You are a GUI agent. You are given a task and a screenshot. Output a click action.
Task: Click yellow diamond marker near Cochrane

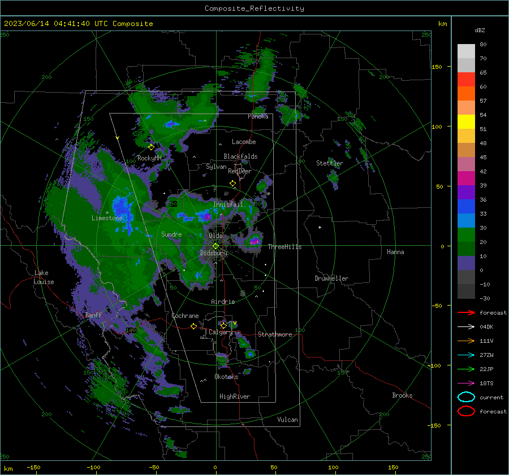[193, 326]
